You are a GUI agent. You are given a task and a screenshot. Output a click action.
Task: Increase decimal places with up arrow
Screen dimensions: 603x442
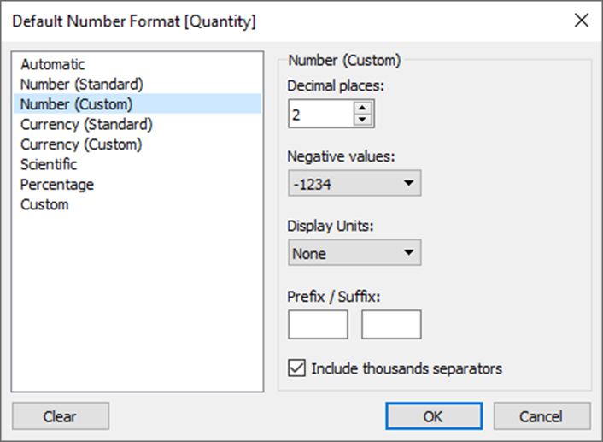(x=364, y=108)
